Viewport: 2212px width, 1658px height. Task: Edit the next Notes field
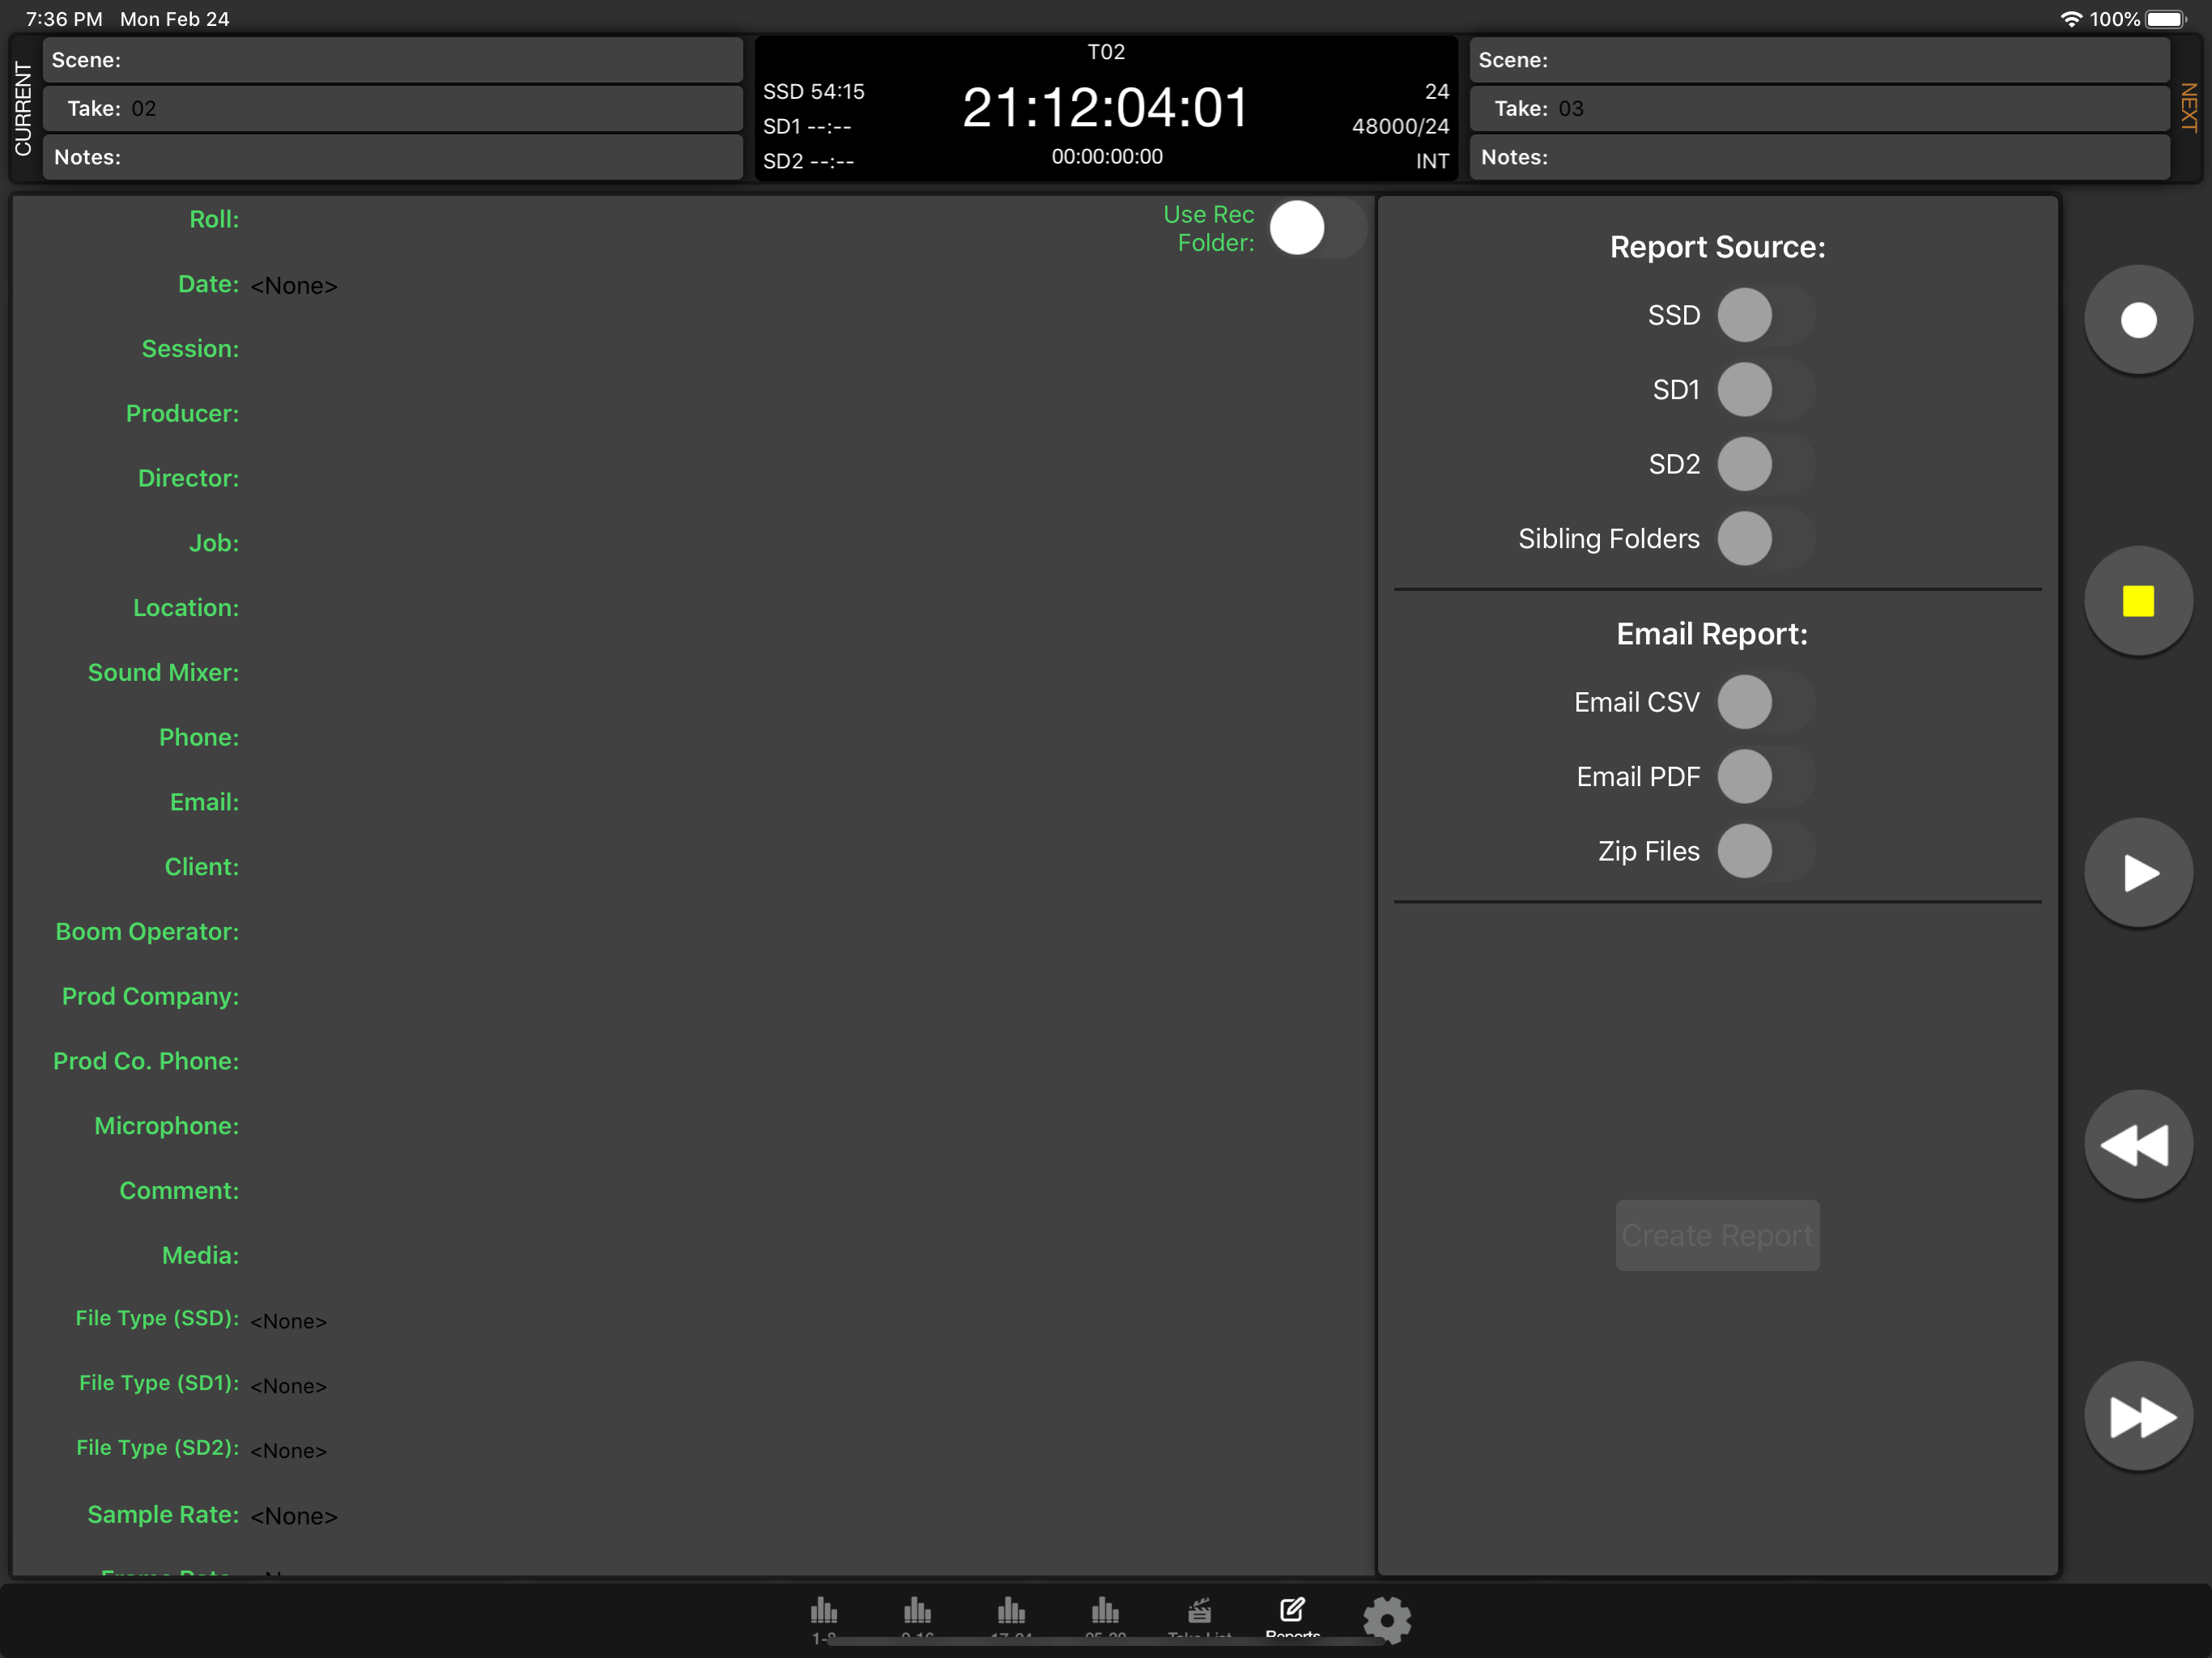coord(1819,157)
